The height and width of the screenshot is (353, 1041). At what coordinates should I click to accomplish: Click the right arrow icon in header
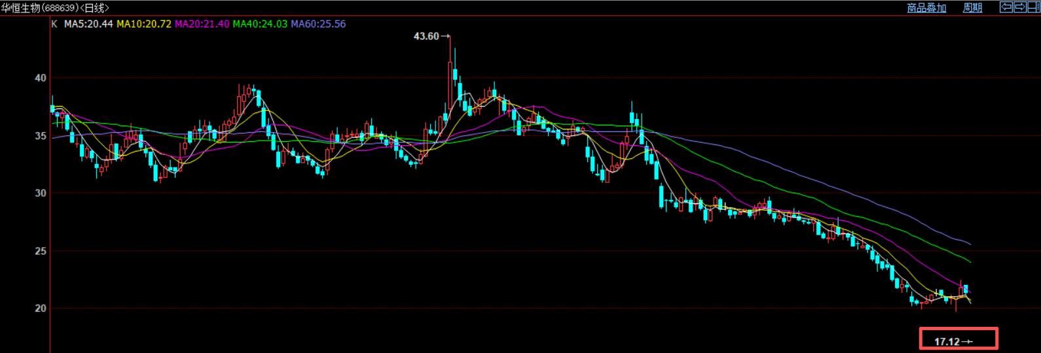(x=1019, y=7)
